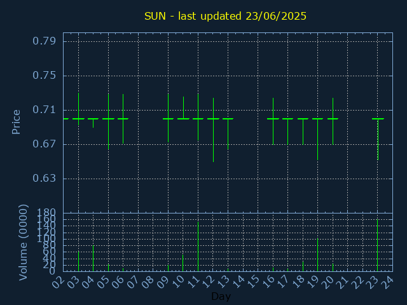Click the day 06 tick label
This screenshot has height=305, width=407.
coord(118,282)
